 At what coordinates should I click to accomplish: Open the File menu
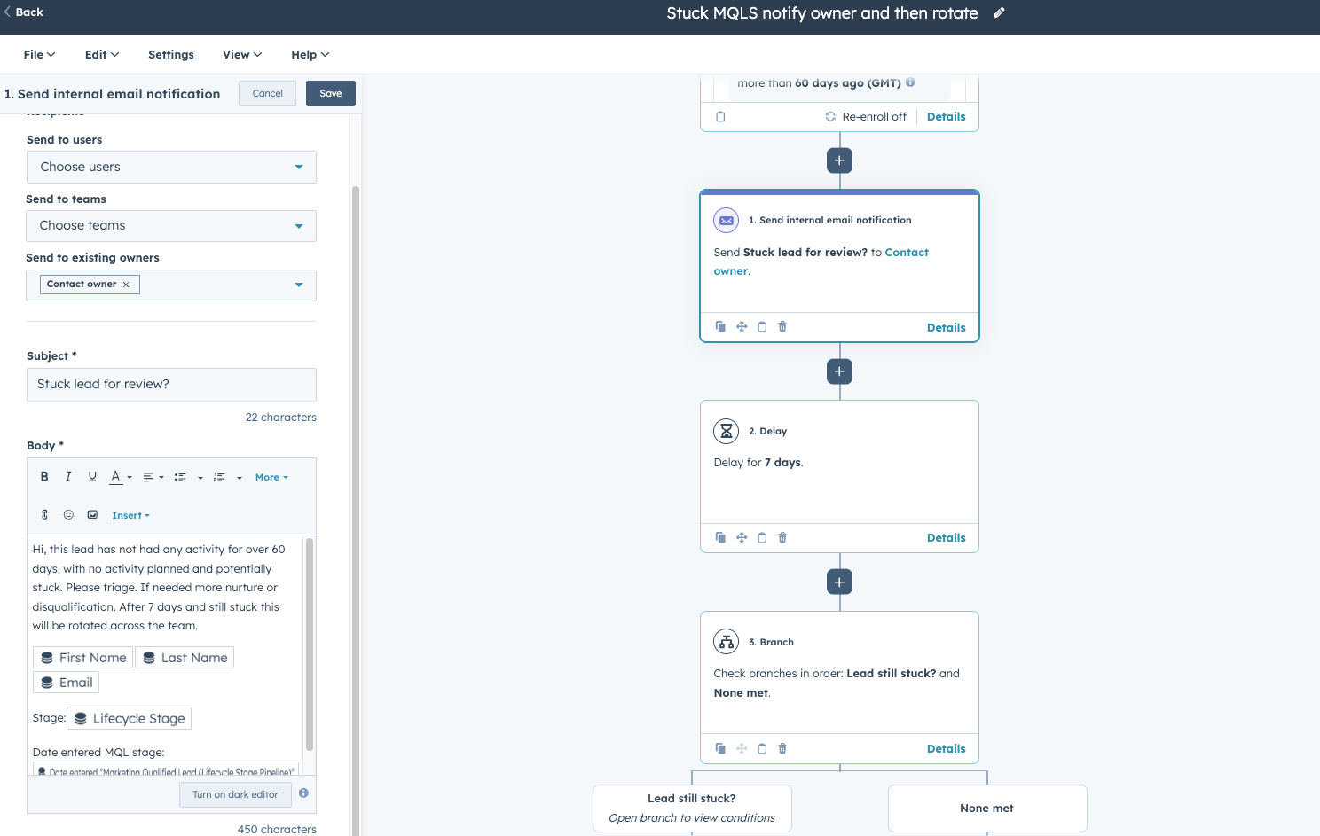[x=39, y=55]
